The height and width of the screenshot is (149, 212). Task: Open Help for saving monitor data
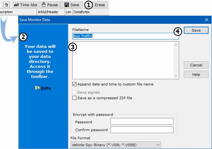coord(196,74)
